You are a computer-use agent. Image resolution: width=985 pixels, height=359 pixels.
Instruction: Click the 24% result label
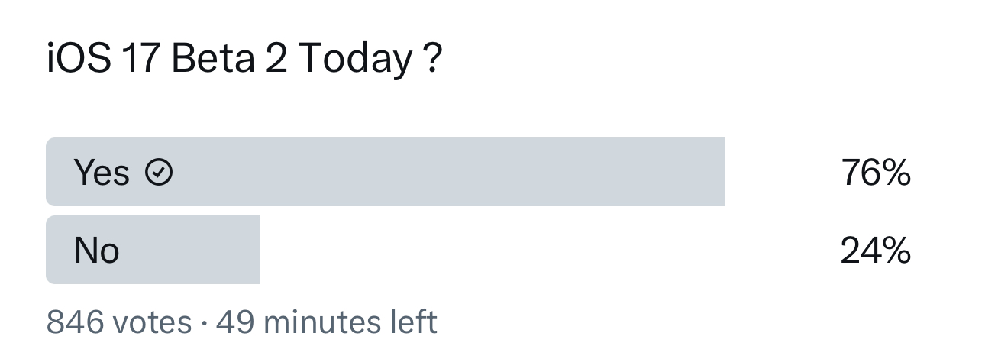(x=875, y=251)
